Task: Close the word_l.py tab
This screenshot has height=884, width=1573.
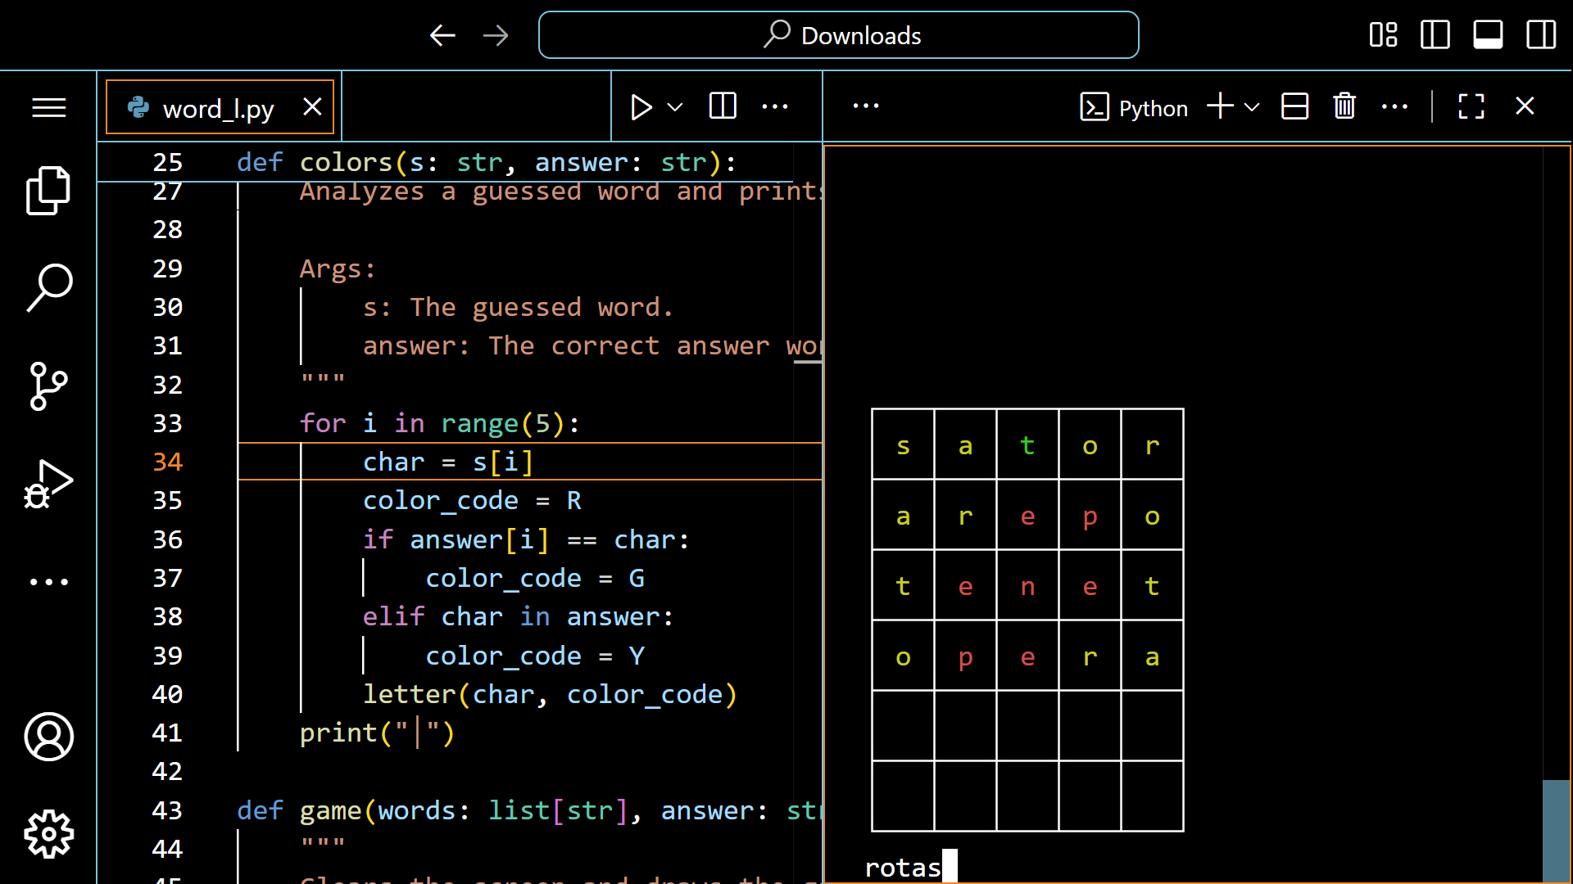Action: pyautogui.click(x=312, y=106)
